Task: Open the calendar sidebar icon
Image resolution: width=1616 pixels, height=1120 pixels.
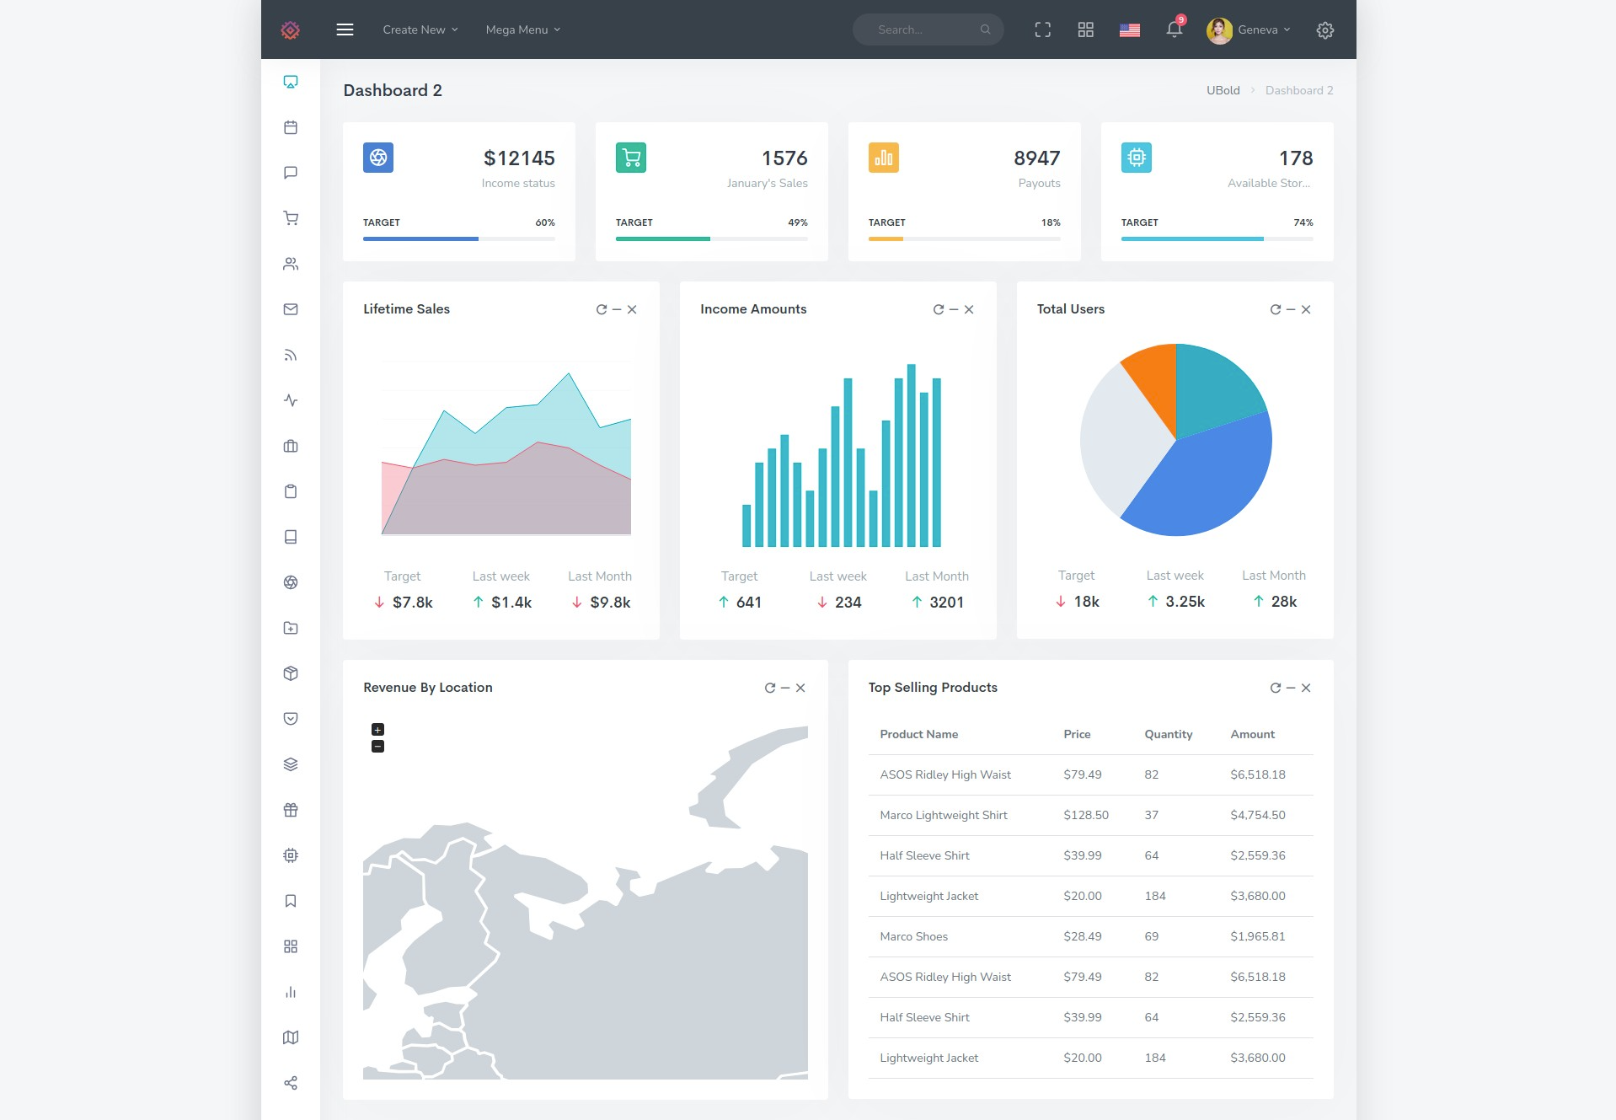Action: coord(291,127)
